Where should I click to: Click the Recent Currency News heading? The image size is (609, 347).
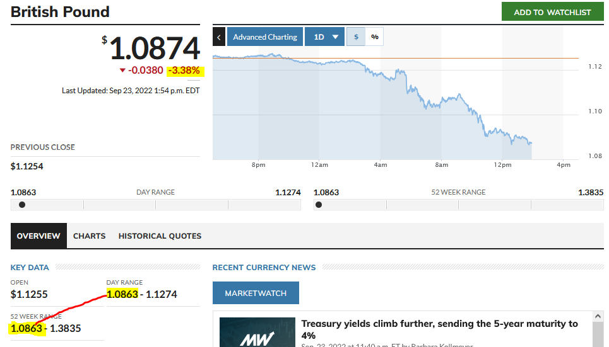264,268
